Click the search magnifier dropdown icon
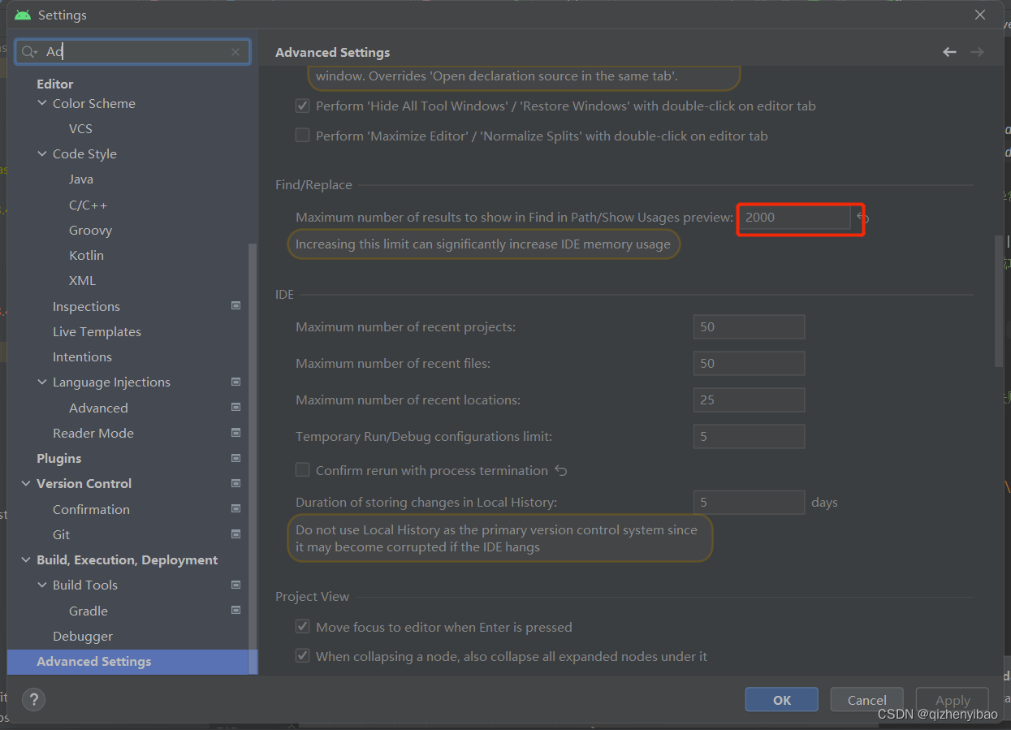1011x730 pixels. click(29, 51)
